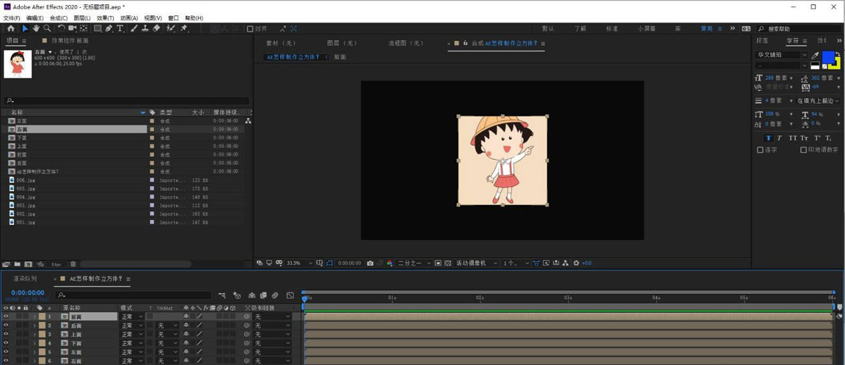Click the black and white swatch reset
This screenshot has width=845, height=365.
pyautogui.click(x=815, y=66)
